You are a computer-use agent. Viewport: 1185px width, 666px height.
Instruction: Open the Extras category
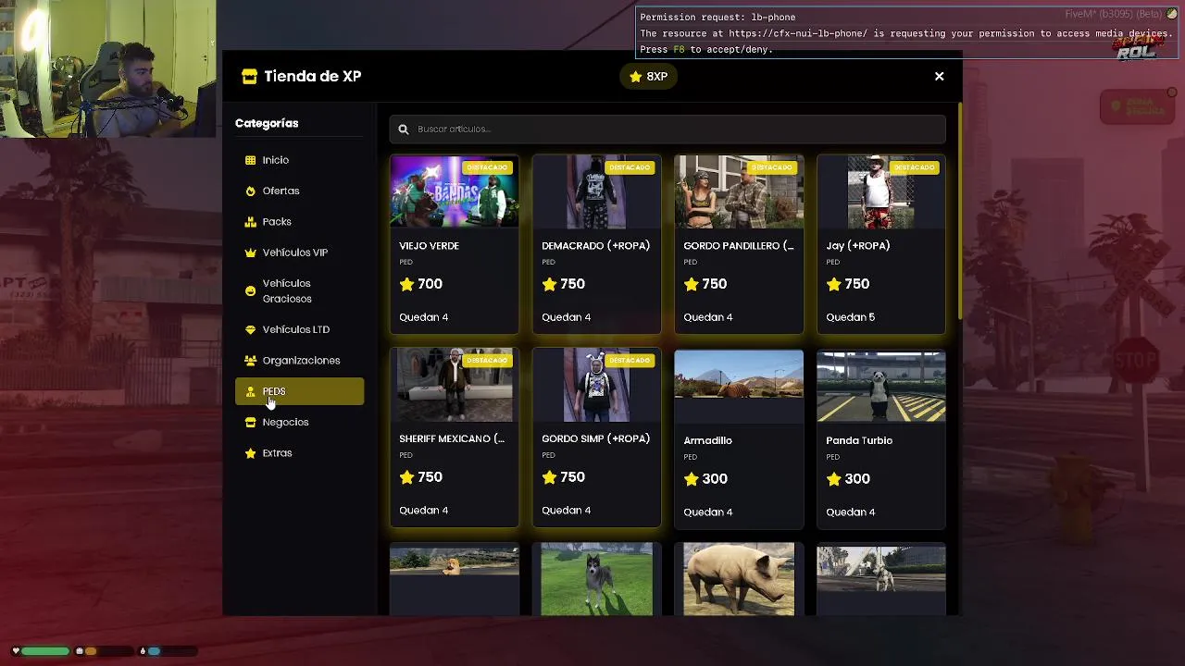[x=299, y=453]
